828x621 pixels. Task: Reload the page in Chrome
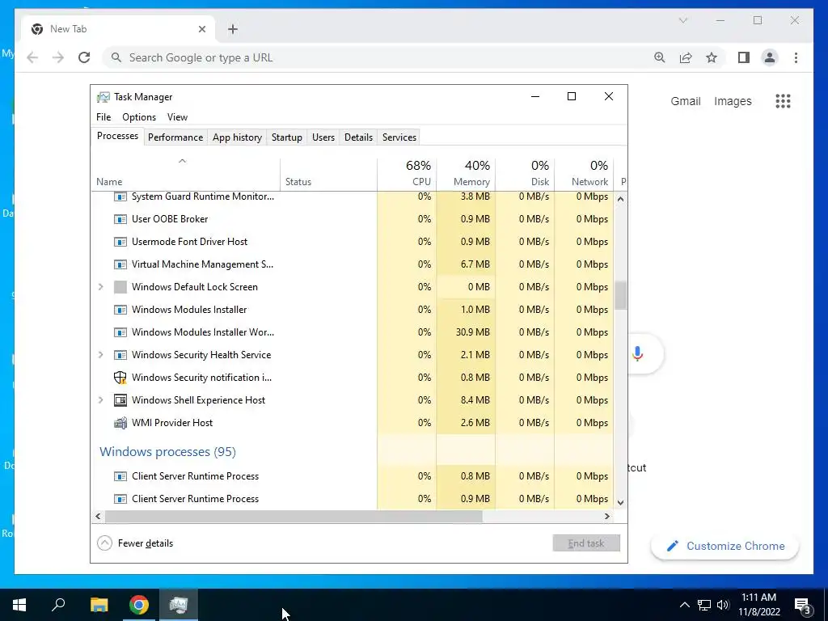coord(84,57)
